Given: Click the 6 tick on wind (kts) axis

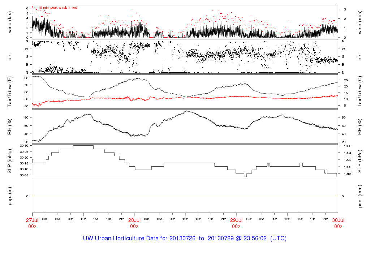Looking at the screenshot, I should [x=27, y=8].
